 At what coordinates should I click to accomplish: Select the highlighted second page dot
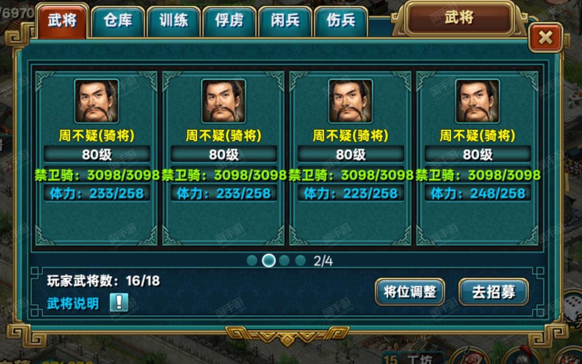[269, 261]
